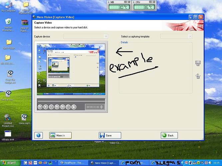
Task: Launch Google from the quick launch bar
Action: (25, 163)
